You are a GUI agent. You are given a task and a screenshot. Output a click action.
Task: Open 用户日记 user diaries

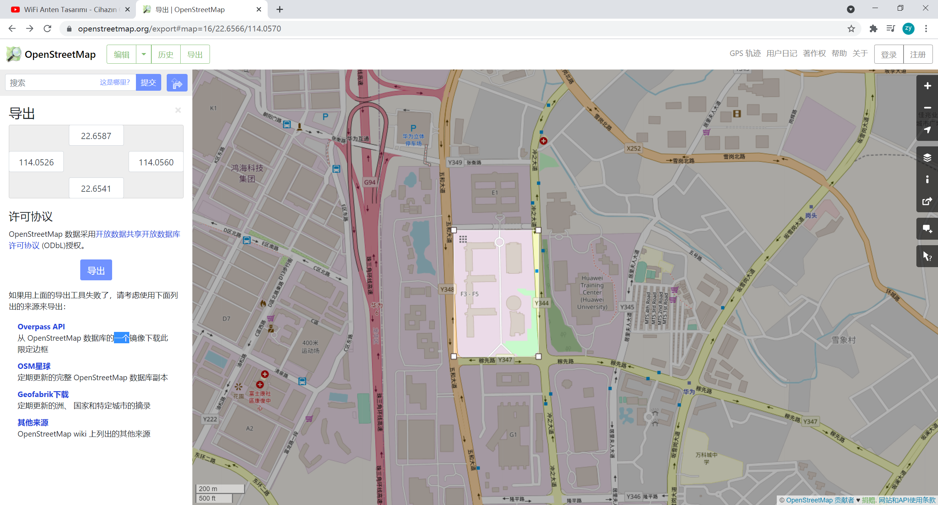782,53
